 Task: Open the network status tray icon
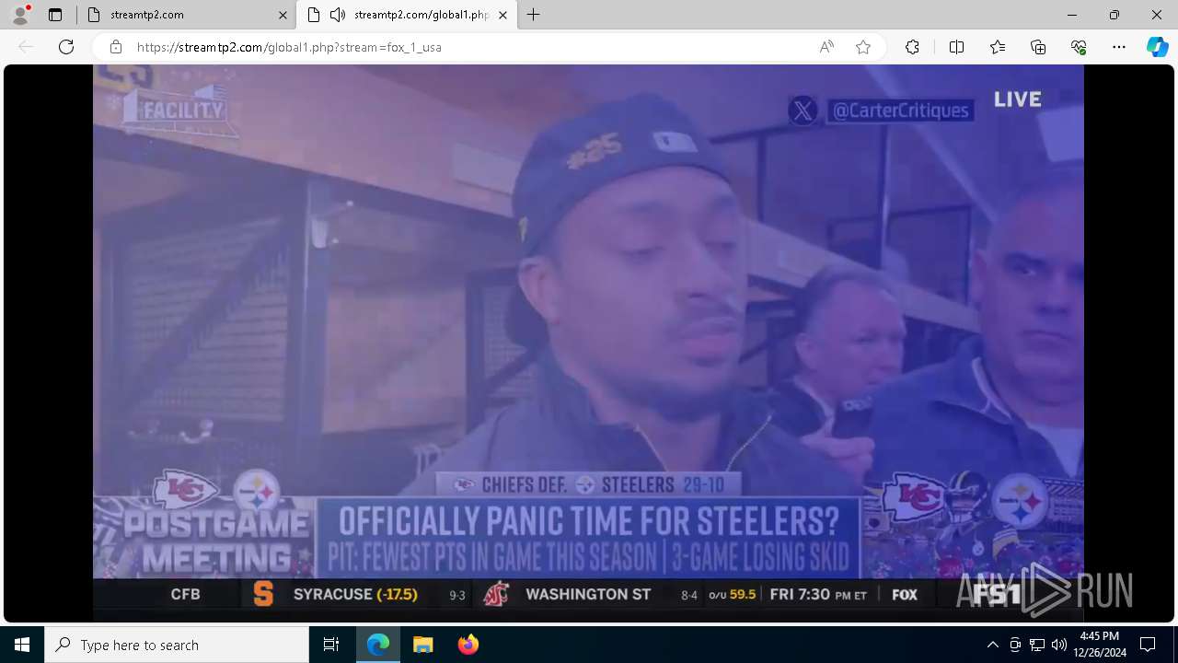tap(1037, 645)
